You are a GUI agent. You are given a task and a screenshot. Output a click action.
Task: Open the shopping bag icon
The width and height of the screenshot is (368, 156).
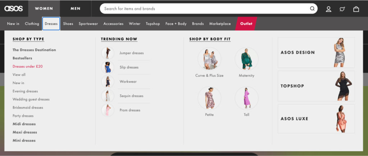(x=356, y=9)
